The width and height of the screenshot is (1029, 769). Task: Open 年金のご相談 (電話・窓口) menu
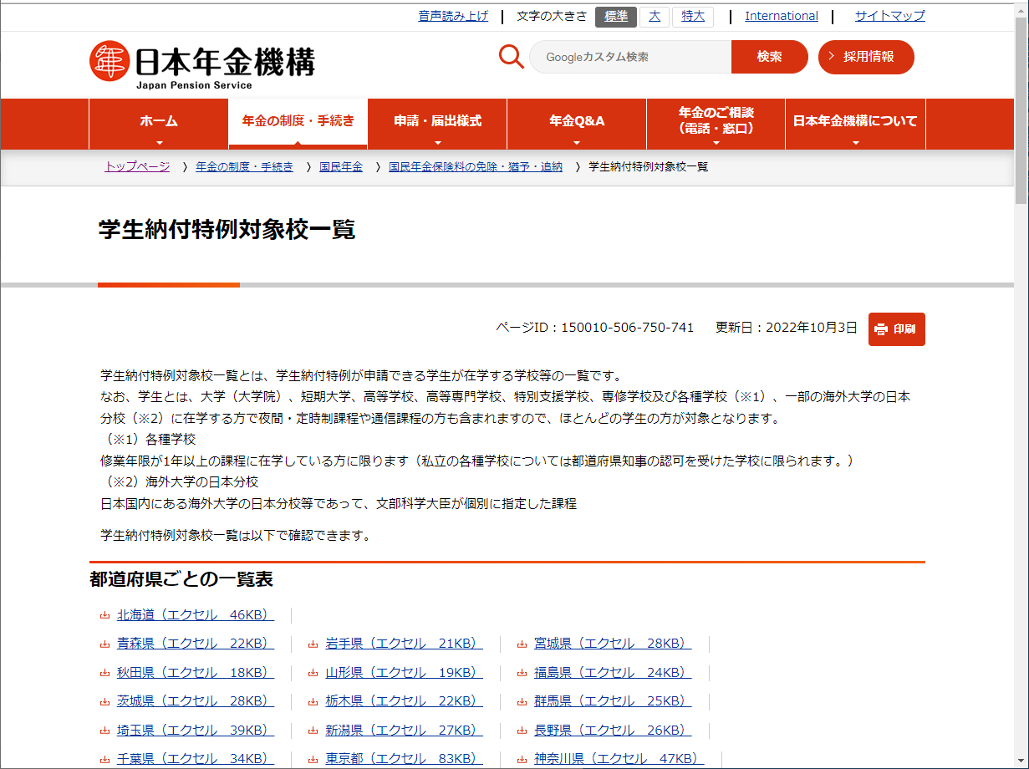[x=716, y=124]
